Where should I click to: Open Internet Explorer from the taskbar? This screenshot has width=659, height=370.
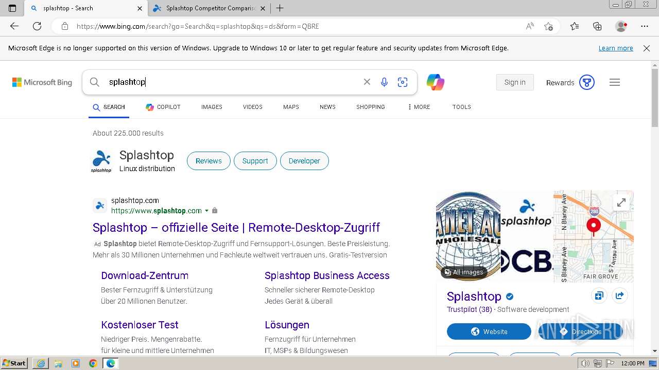tap(41, 363)
